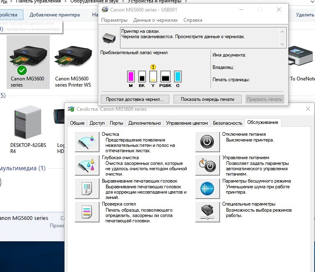Switch to the Безопасность tab
This screenshot has height=272, width=315.
click(227, 123)
